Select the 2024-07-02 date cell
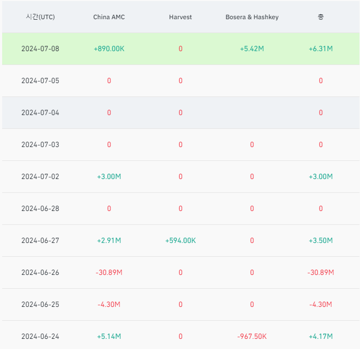The height and width of the screenshot is (349, 360). 40,176
